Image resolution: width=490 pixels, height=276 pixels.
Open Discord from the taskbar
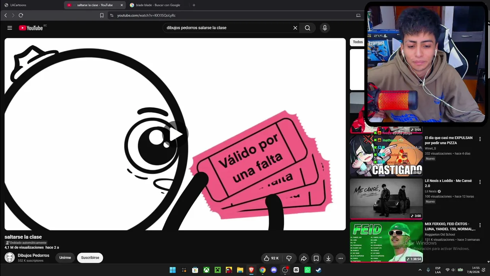[274, 270]
